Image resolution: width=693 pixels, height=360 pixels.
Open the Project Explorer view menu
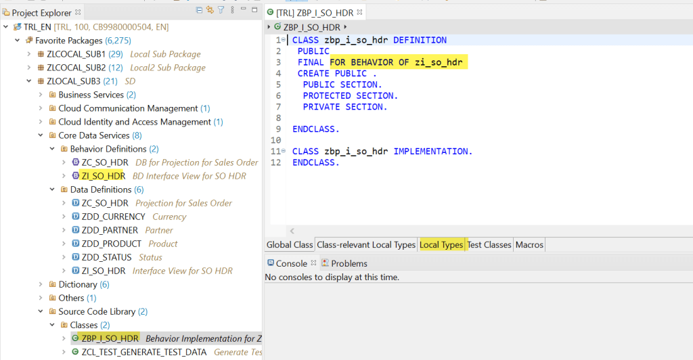[x=231, y=10]
